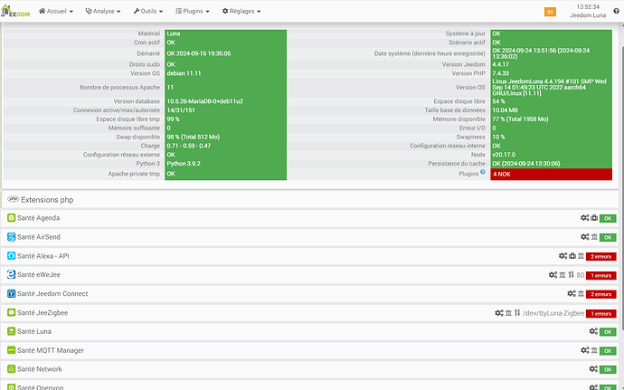
Task: Click 1 erreurs badge in JeeZigbee row
Action: (x=600, y=313)
